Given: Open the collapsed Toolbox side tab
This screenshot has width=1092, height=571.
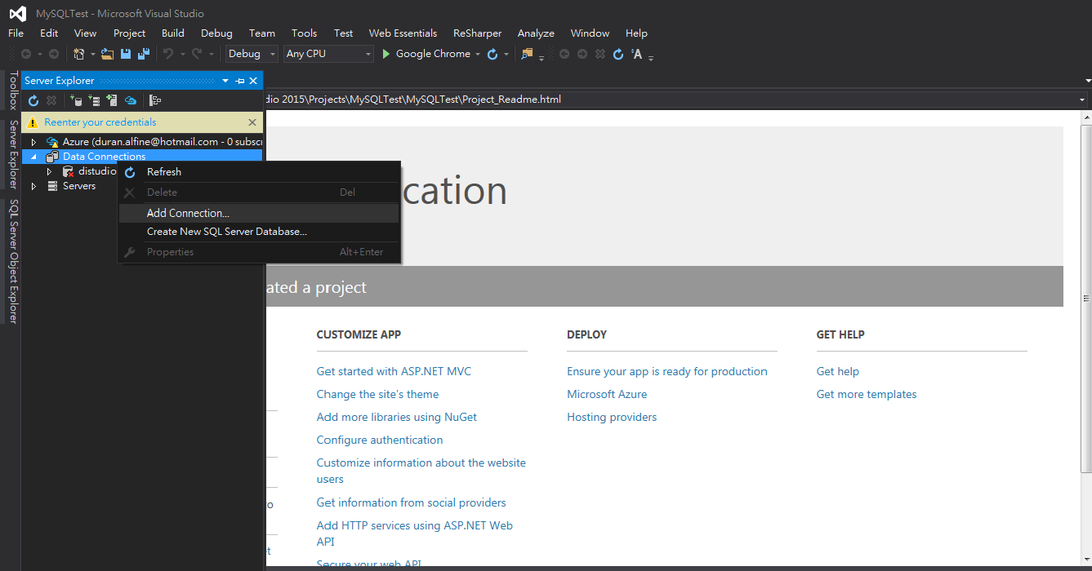Looking at the screenshot, I should pyautogui.click(x=13, y=90).
